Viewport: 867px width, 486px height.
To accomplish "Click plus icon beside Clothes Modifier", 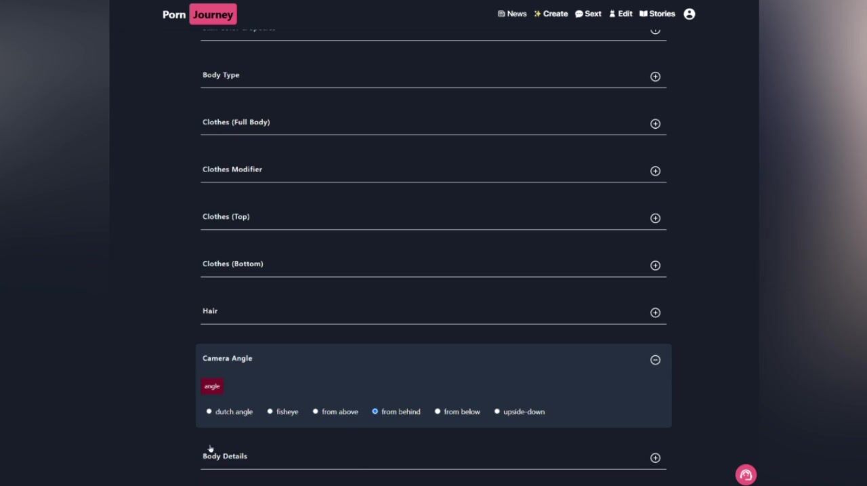I will [655, 171].
